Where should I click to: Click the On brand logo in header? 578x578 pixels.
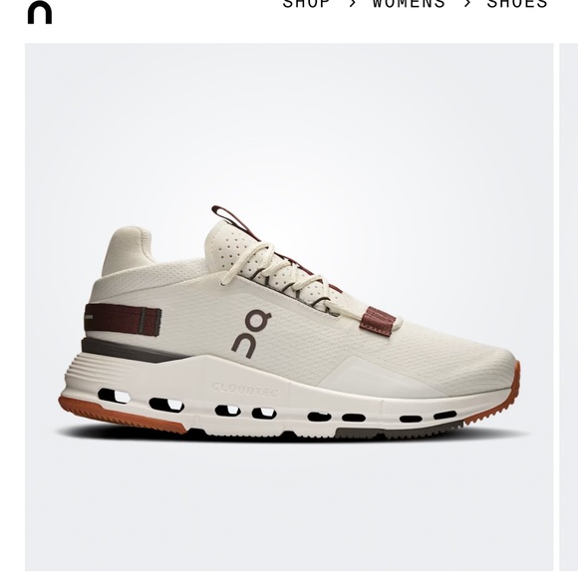[x=40, y=12]
